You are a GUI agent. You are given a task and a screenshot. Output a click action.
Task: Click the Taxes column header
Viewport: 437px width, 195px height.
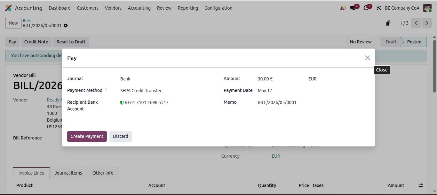point(318,185)
